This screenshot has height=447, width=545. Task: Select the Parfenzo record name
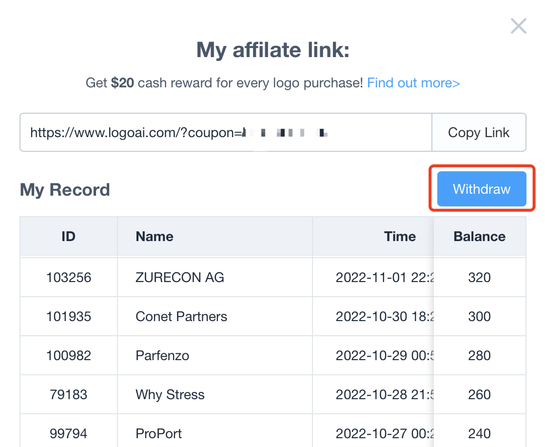pos(162,356)
